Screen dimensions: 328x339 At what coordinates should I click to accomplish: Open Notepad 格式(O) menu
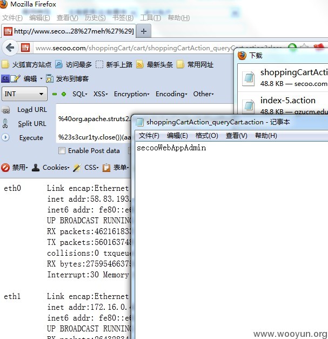point(206,136)
